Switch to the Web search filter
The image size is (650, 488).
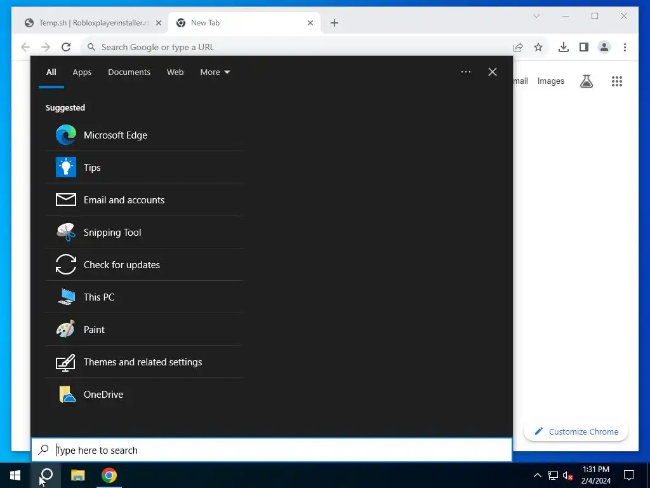(175, 72)
